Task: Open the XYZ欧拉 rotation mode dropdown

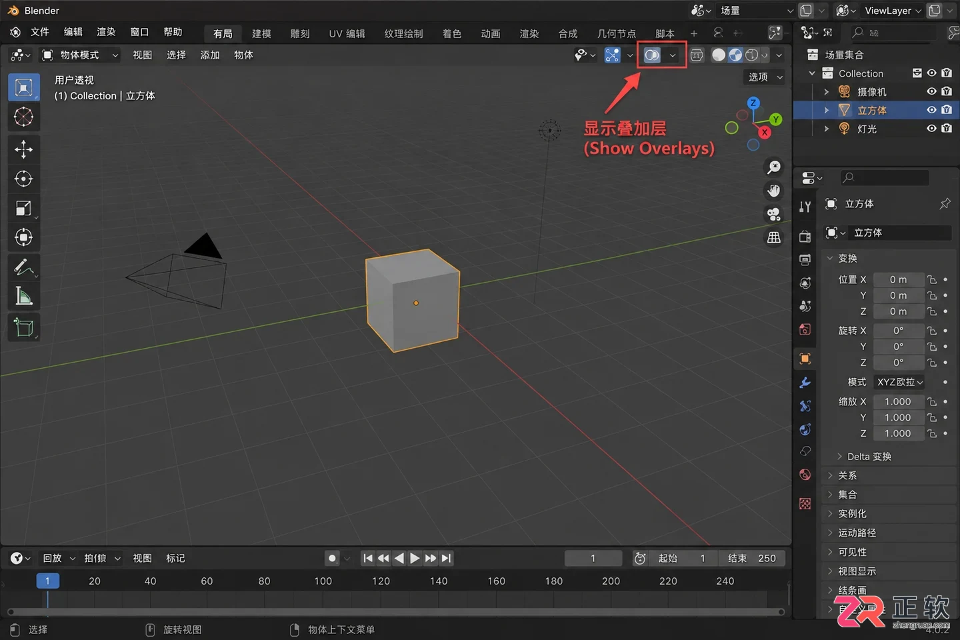Action: point(899,382)
